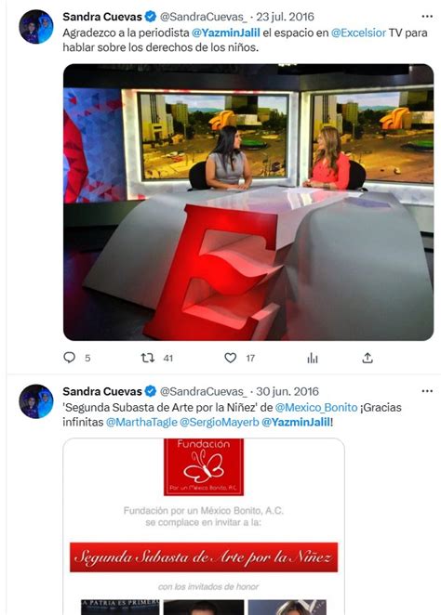This screenshot has height=615, width=441.
Task: Open reply icon on first tweet
Action: tap(70, 358)
